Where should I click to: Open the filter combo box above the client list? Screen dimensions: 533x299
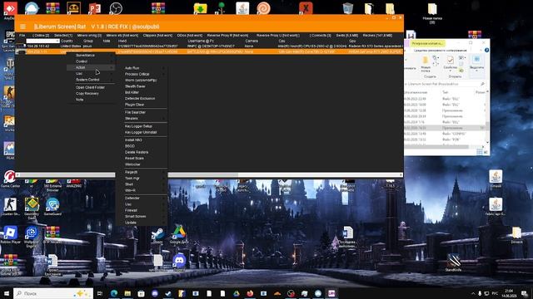coord(42,41)
